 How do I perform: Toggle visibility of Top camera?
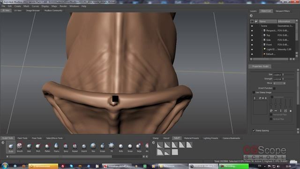pos(252,35)
